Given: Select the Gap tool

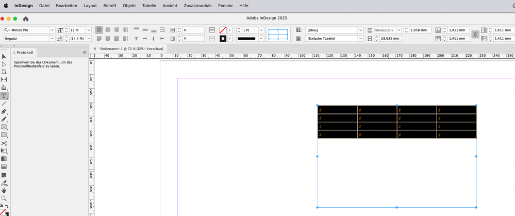Looking at the screenshot, I should coord(4,79).
